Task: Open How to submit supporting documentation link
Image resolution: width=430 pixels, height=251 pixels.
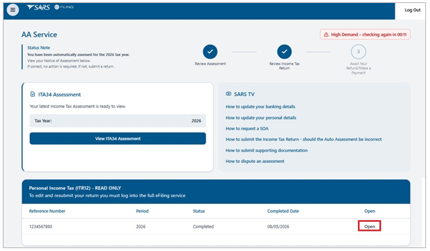Action: (267, 150)
